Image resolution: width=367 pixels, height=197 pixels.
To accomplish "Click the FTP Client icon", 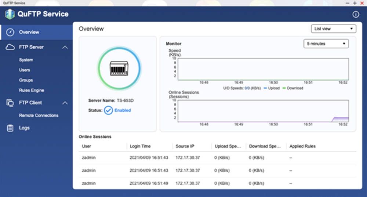I will (x=10, y=103).
